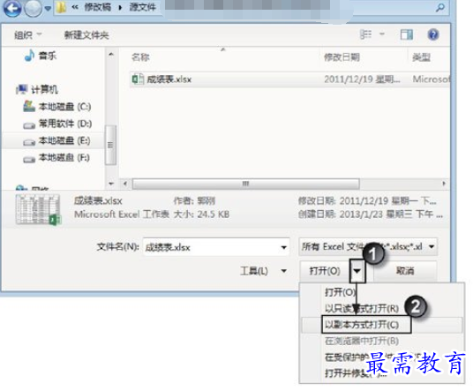Sort by the 名称 column header
473x391 pixels.
tap(140, 57)
